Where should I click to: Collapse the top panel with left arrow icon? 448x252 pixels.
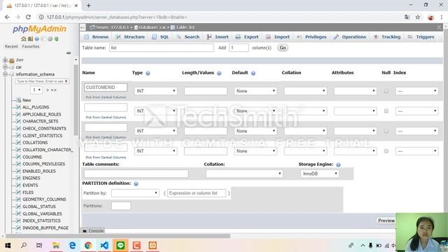pos(83,27)
